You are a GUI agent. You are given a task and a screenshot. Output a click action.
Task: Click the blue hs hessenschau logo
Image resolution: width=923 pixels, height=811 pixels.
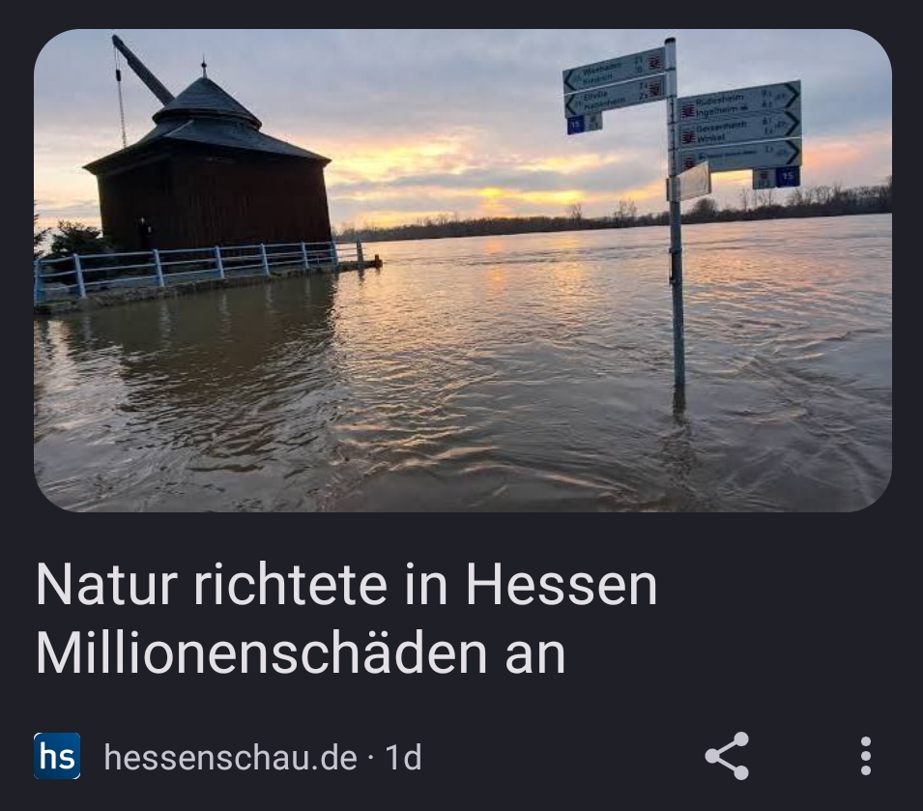(x=57, y=756)
